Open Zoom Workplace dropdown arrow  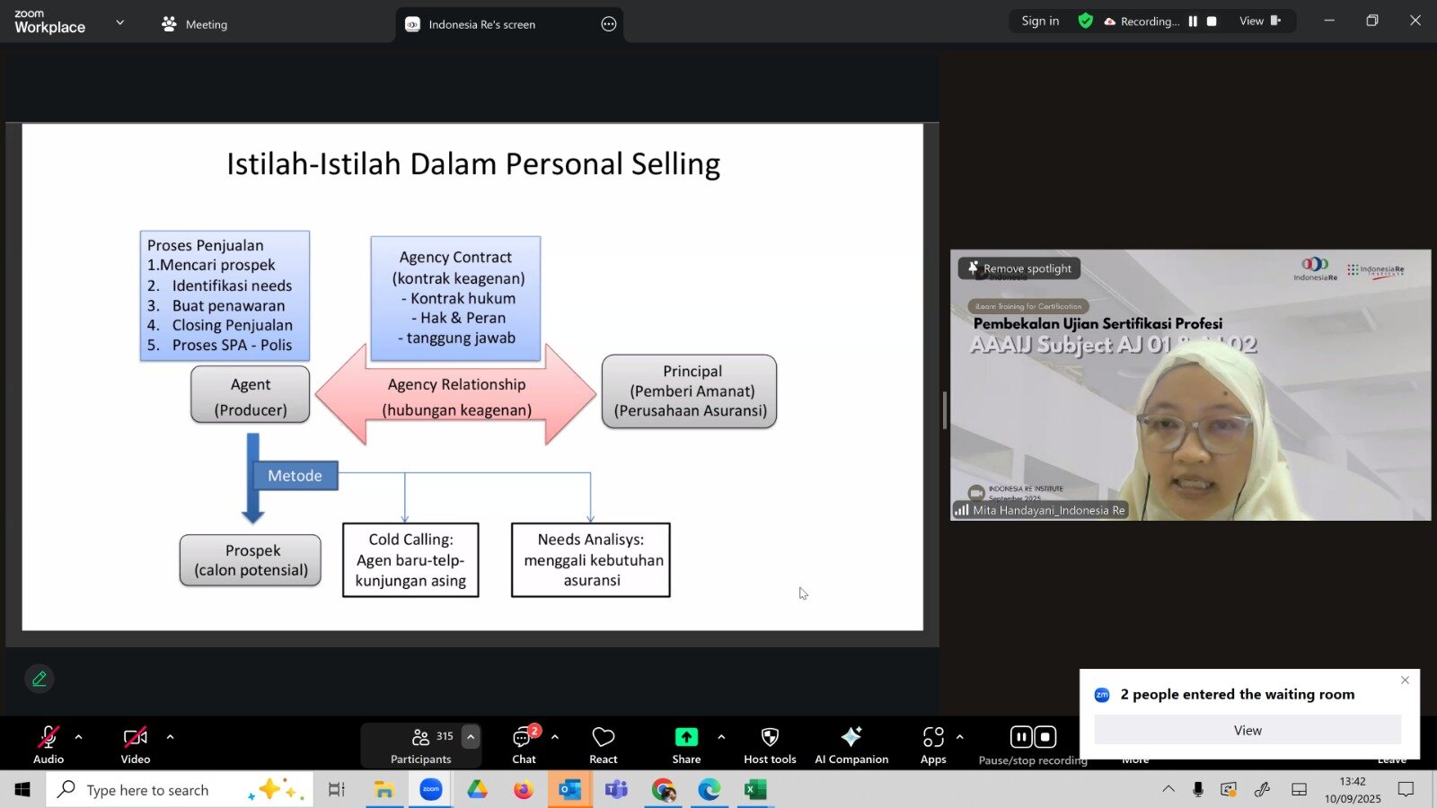click(x=120, y=22)
